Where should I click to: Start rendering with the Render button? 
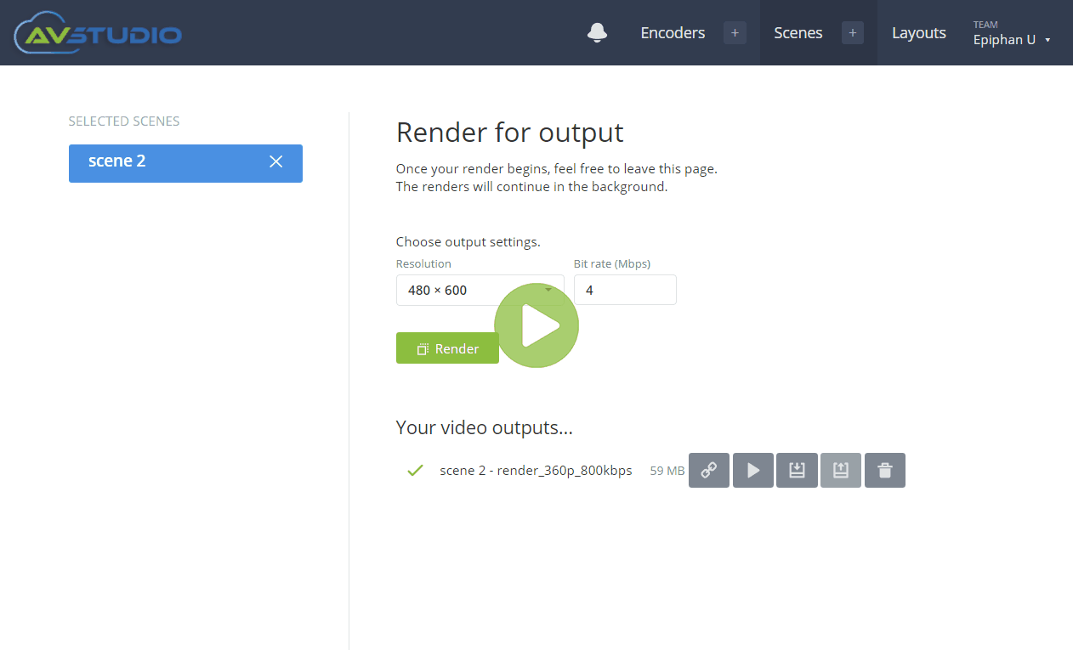click(x=447, y=348)
